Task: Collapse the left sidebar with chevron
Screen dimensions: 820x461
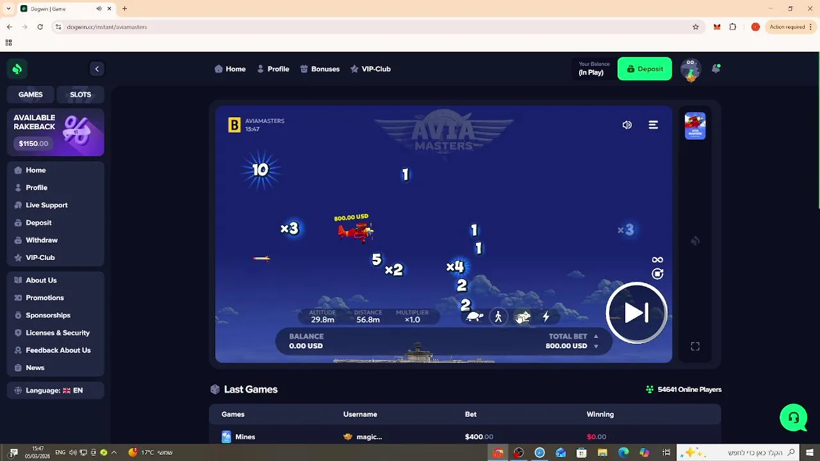Action: 97,69
